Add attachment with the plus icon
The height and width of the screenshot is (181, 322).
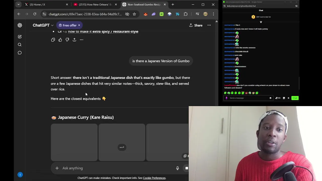pyautogui.click(x=57, y=168)
